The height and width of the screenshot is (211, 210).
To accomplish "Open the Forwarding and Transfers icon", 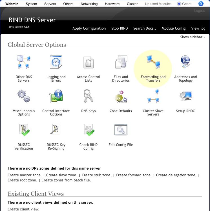I will point(153,62).
